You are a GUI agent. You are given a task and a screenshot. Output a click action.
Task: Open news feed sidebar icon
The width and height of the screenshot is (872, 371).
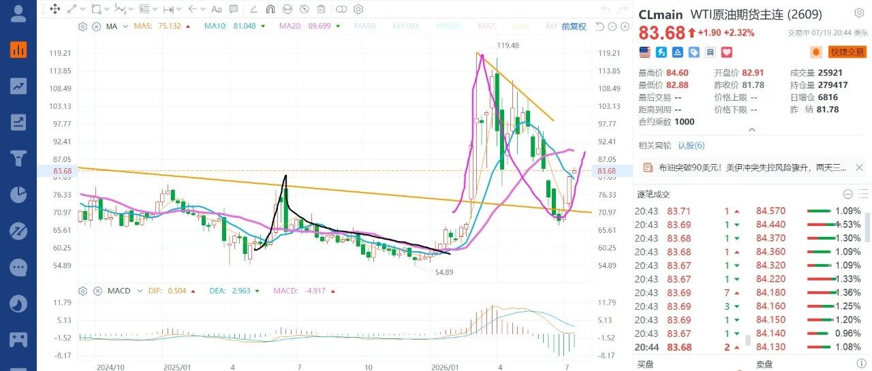[x=18, y=123]
